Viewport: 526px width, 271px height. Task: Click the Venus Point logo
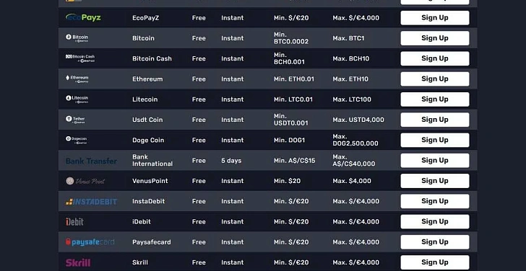[85, 181]
